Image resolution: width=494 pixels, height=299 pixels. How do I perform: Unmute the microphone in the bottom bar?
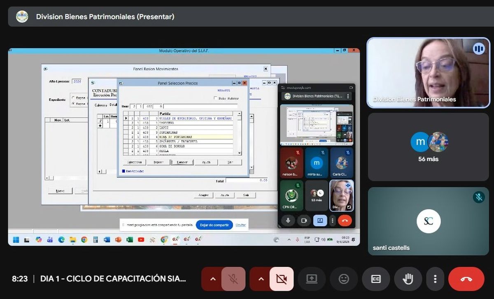[233, 279]
